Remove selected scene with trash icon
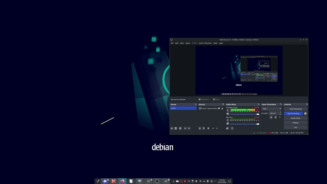327x184 pixels. [176, 128]
